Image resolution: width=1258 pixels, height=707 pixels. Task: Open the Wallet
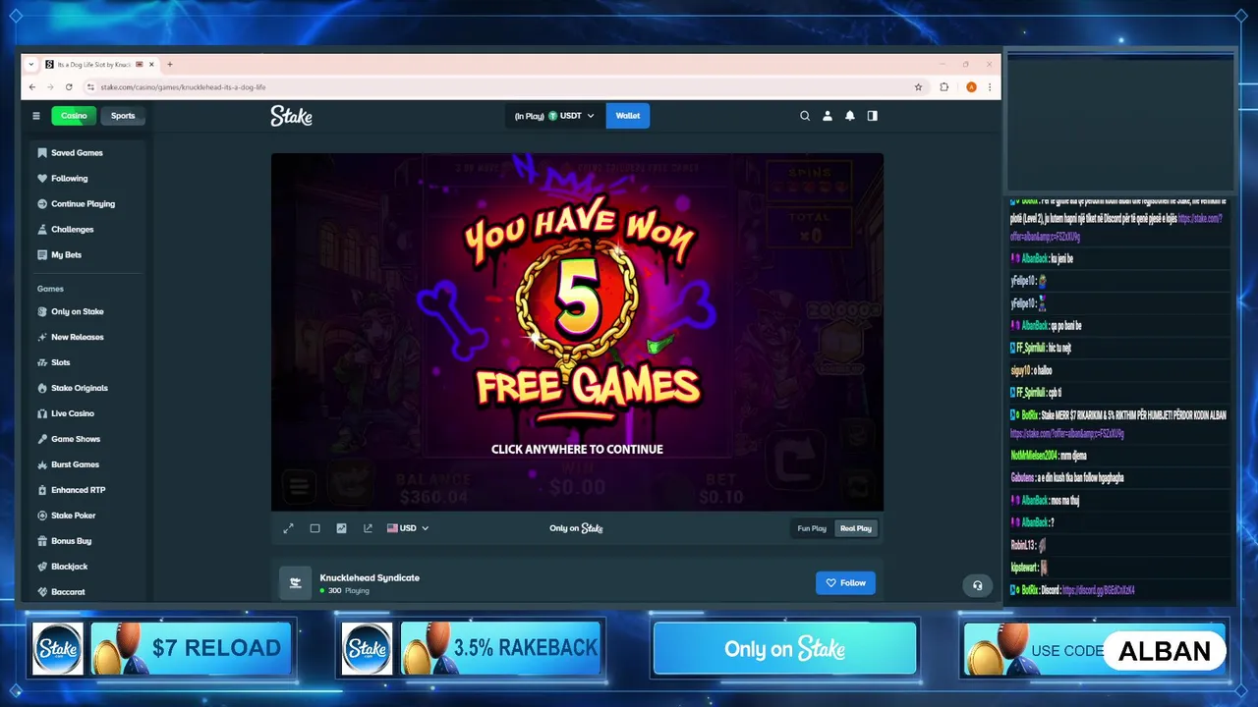(x=628, y=116)
